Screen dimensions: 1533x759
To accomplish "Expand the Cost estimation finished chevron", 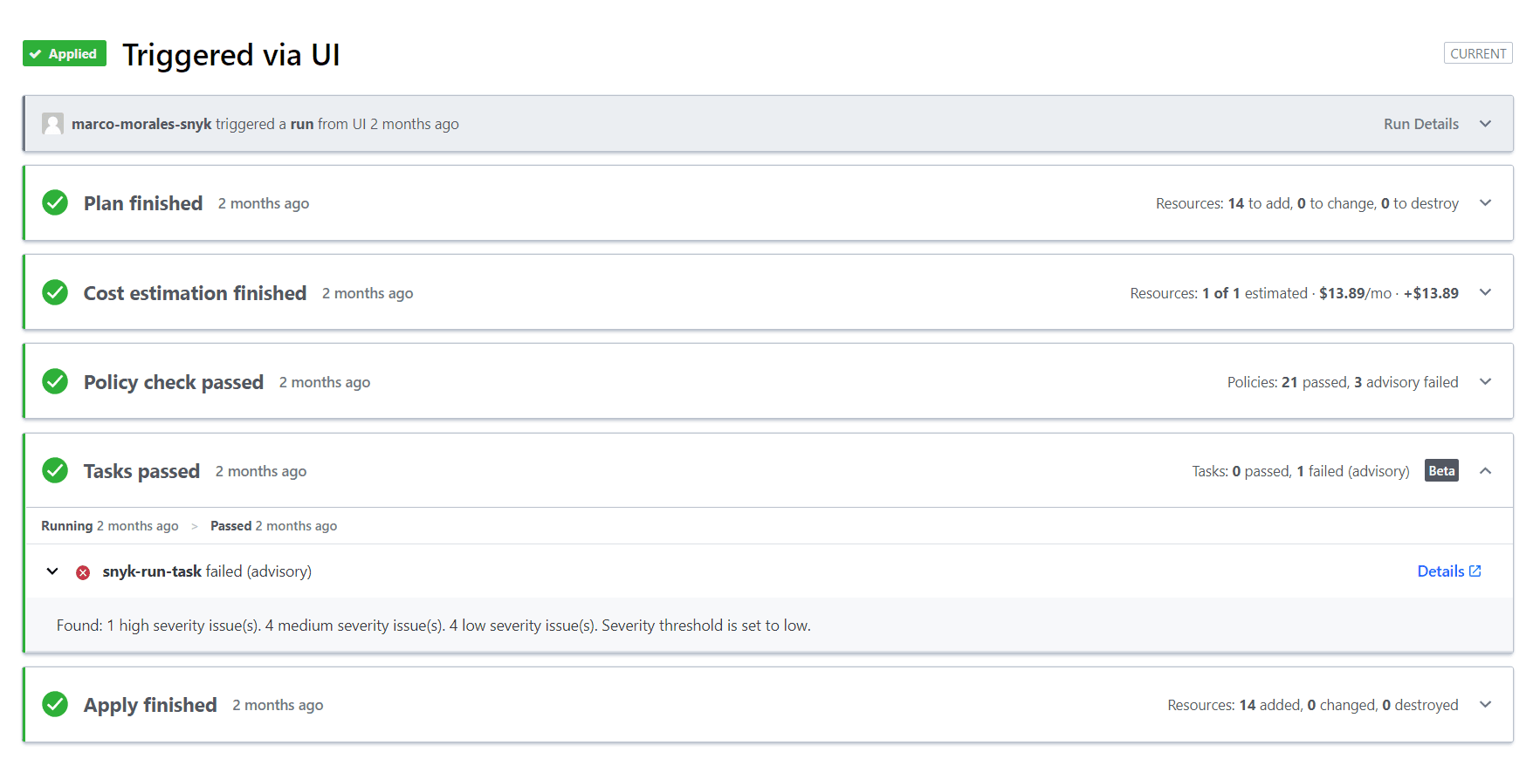I will [1485, 292].
